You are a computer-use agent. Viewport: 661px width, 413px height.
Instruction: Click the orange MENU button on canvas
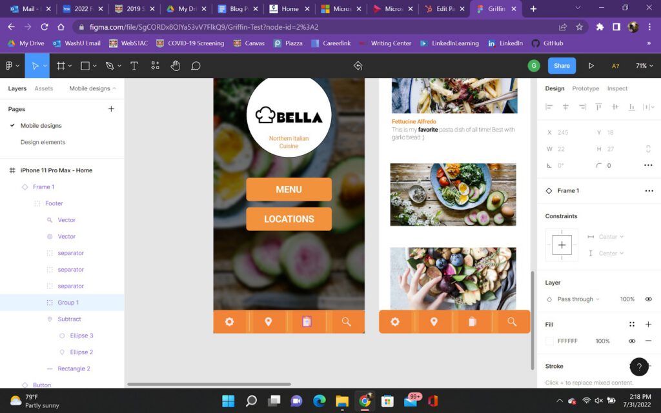[289, 190]
